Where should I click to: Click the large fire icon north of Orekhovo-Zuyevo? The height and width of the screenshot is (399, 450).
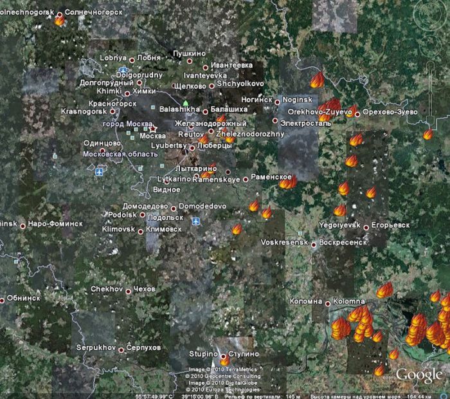coord(317,80)
